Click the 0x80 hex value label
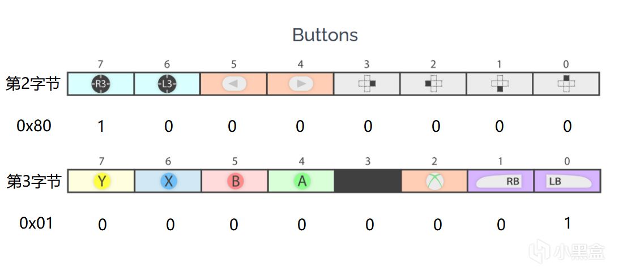This screenshot has width=623, height=271. (x=34, y=126)
